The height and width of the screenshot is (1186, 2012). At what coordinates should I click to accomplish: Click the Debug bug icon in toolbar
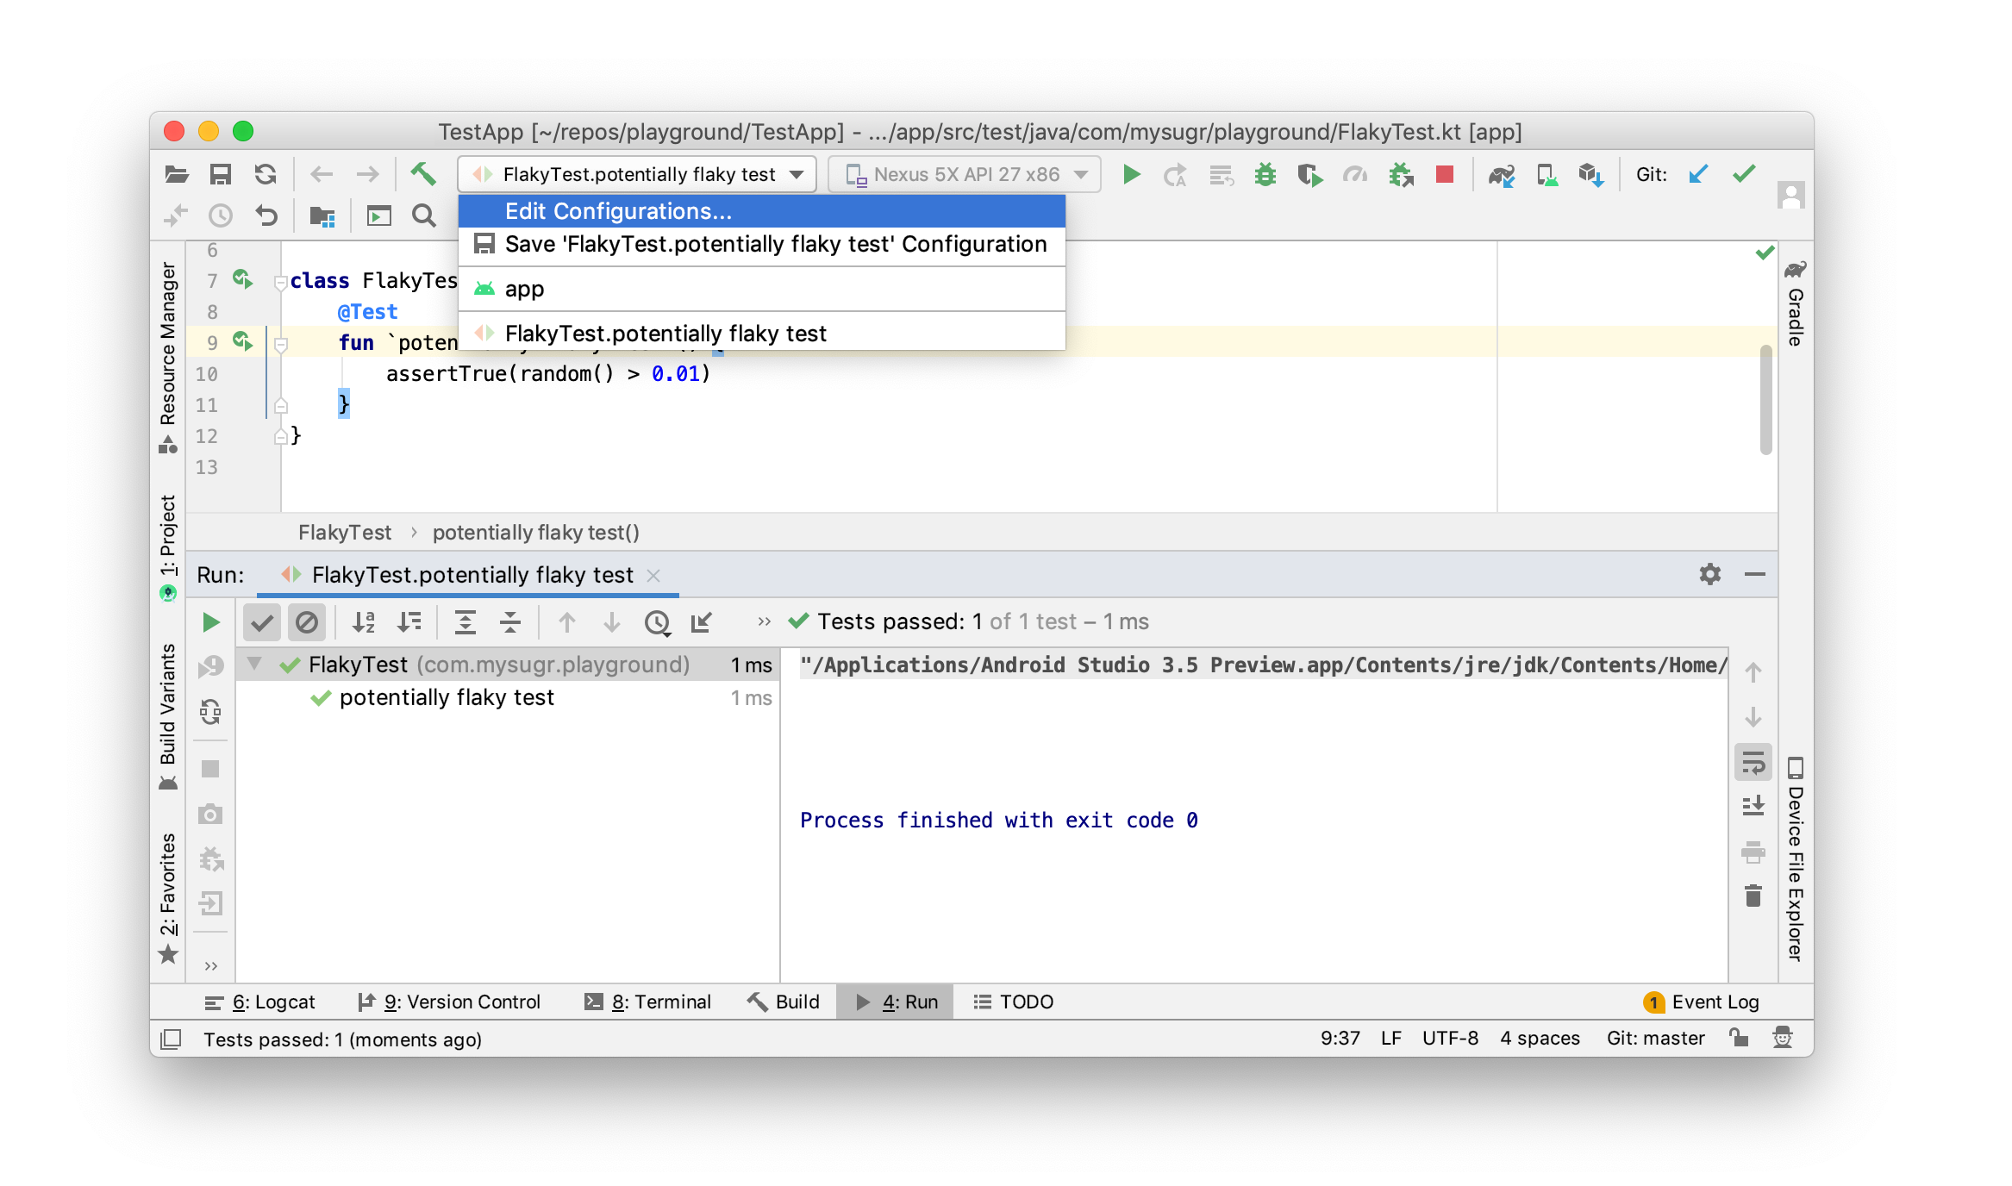(1265, 174)
